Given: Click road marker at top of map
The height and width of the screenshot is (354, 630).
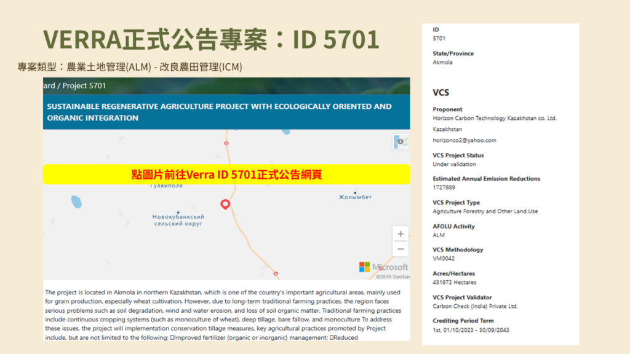Looking at the screenshot, I should (x=226, y=143).
